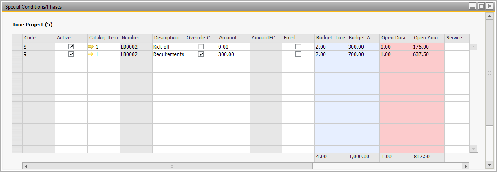Click the link arrow in row 9 Catalog Item
This screenshot has height=172, width=497.
pyautogui.click(x=91, y=54)
